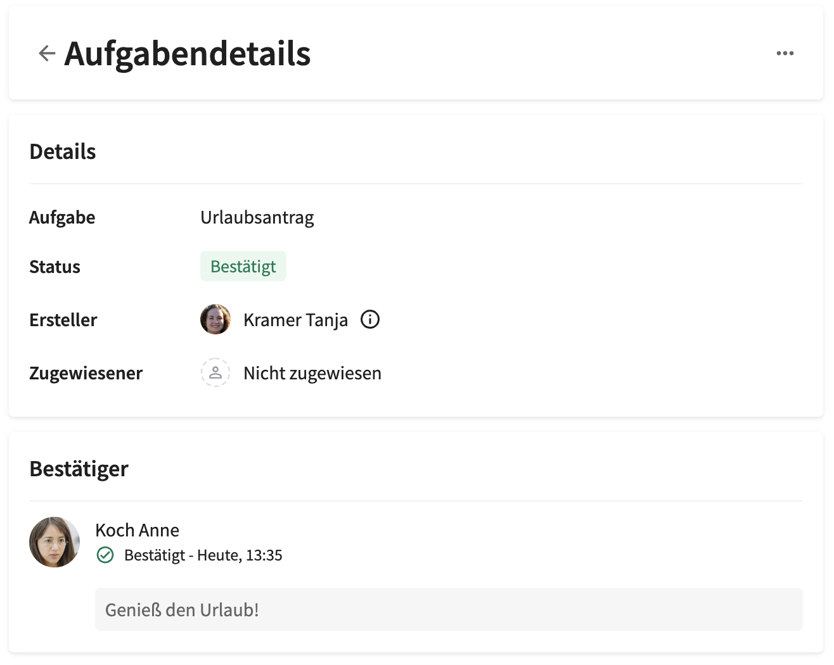Click the back arrow beside Aufgabendetails
This screenshot has width=834, height=665.
tap(46, 53)
